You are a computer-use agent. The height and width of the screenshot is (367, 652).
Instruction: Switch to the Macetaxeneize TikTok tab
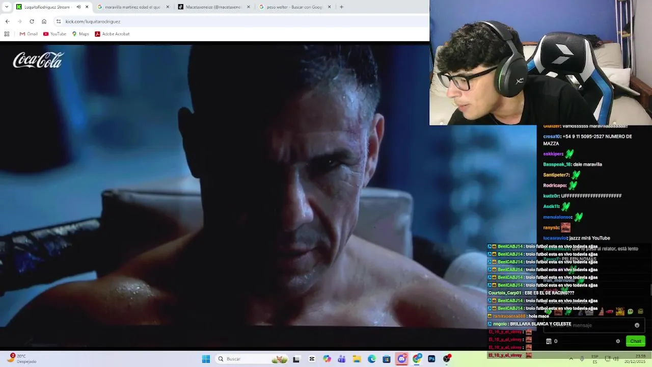click(213, 7)
